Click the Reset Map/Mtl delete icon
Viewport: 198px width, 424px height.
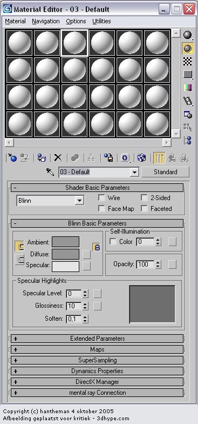point(58,158)
